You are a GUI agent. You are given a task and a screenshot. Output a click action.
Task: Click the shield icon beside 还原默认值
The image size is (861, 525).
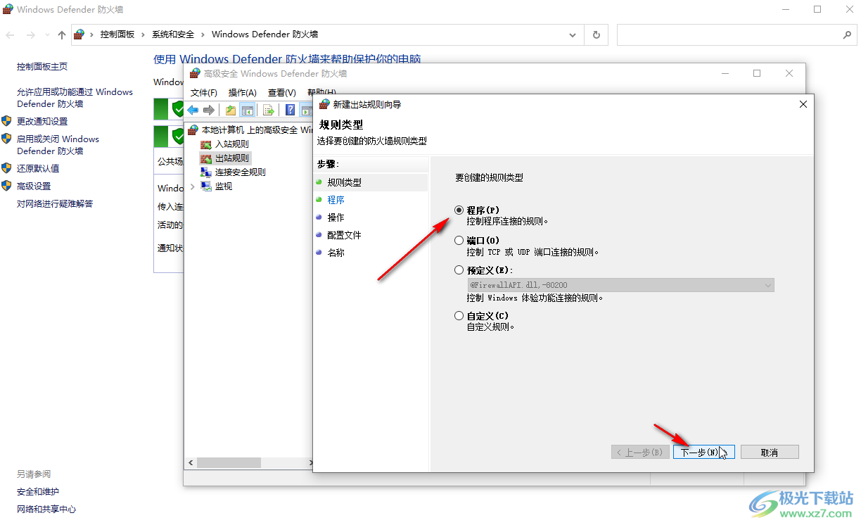(7, 168)
